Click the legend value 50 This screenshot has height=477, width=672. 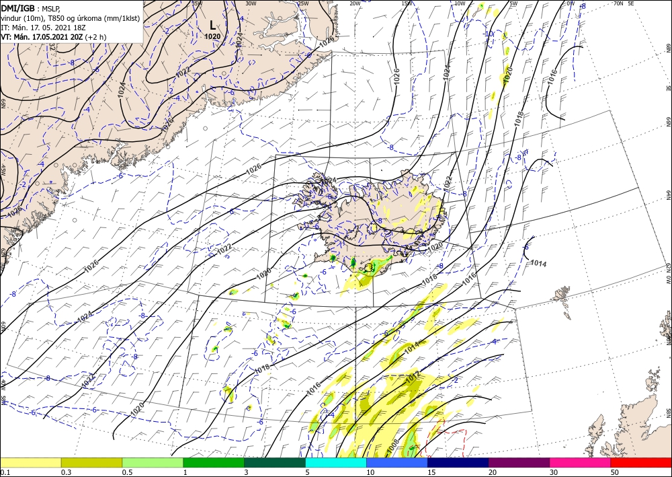point(615,472)
